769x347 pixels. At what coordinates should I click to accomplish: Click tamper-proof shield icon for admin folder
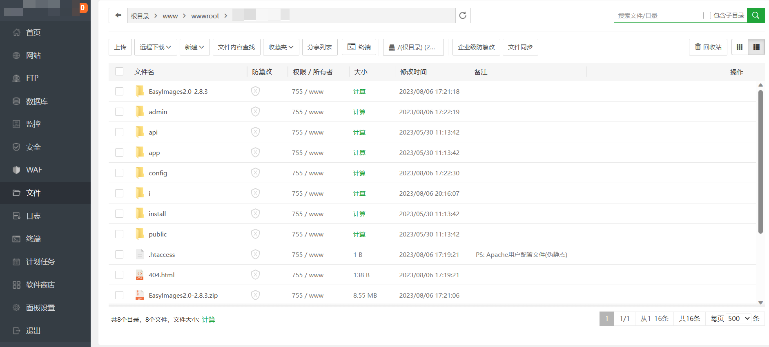(x=255, y=112)
